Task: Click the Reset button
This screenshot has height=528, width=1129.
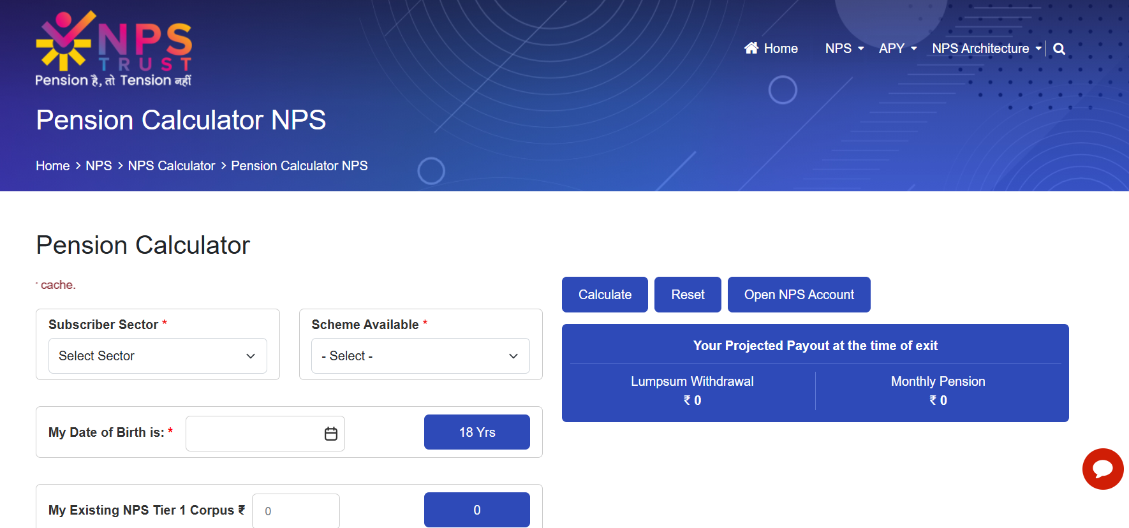Action: pyautogui.click(x=688, y=295)
